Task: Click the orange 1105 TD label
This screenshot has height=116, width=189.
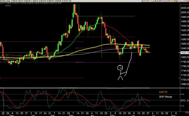Action: pos(163,92)
